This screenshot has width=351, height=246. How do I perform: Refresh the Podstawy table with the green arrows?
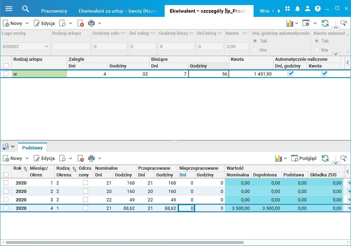pos(325,158)
